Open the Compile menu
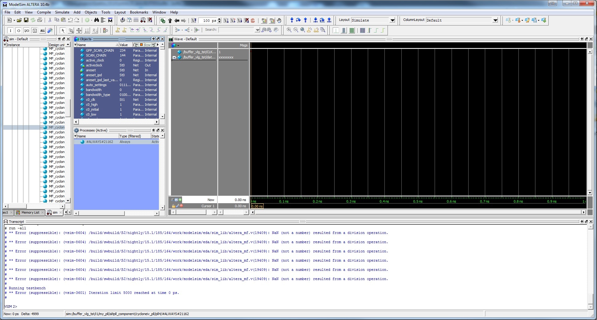Viewport: 597px width, 320px height. (x=44, y=12)
